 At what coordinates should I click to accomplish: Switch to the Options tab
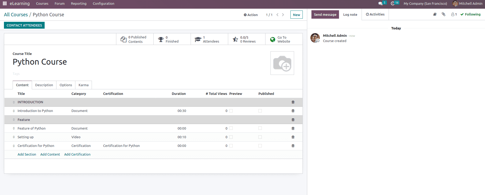point(66,85)
